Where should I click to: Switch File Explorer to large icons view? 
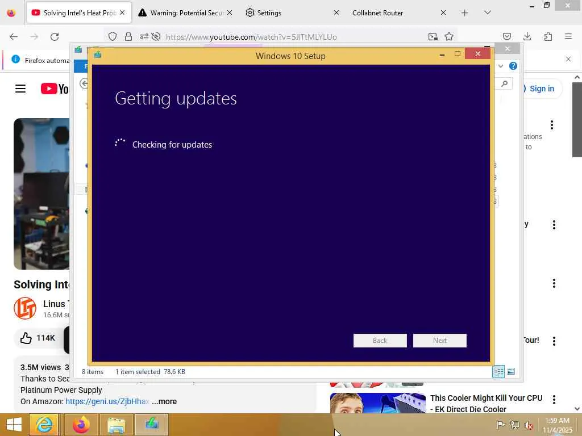[511, 371]
